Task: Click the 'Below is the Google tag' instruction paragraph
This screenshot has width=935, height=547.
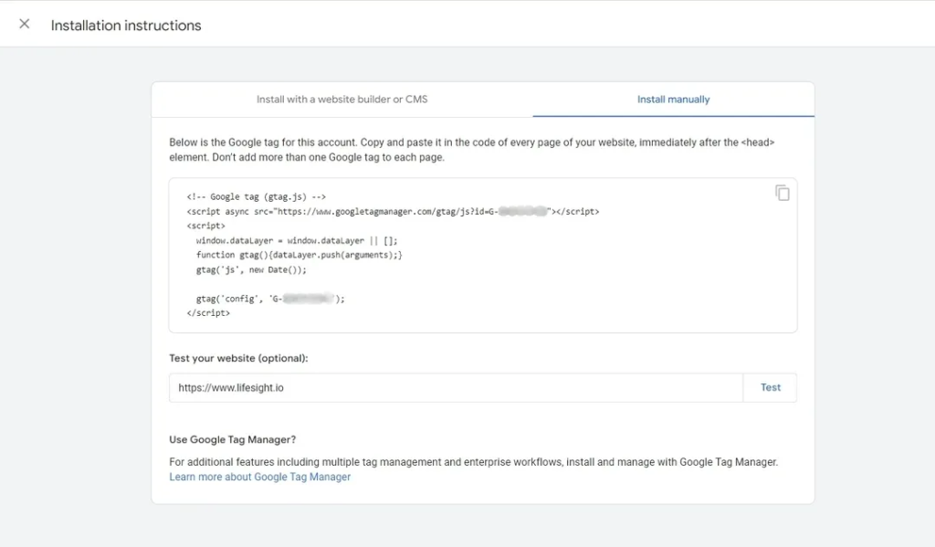Action: click(x=472, y=150)
